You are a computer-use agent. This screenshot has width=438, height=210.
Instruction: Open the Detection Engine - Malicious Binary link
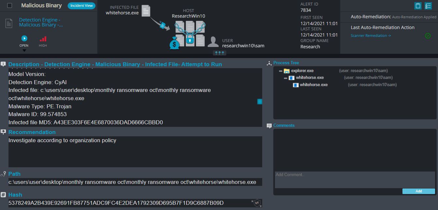click(41, 22)
